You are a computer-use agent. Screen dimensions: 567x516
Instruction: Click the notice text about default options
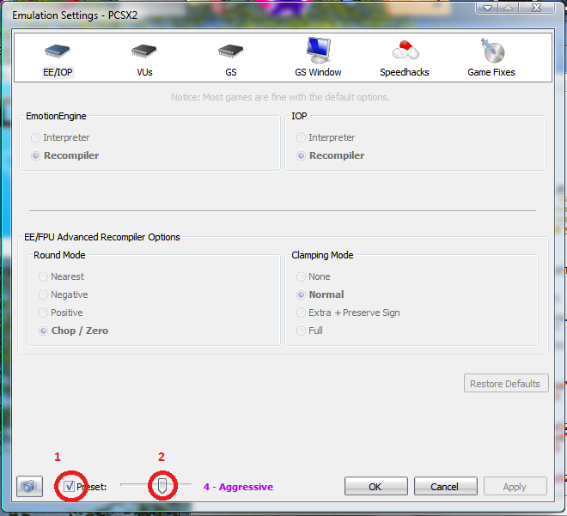pyautogui.click(x=280, y=97)
